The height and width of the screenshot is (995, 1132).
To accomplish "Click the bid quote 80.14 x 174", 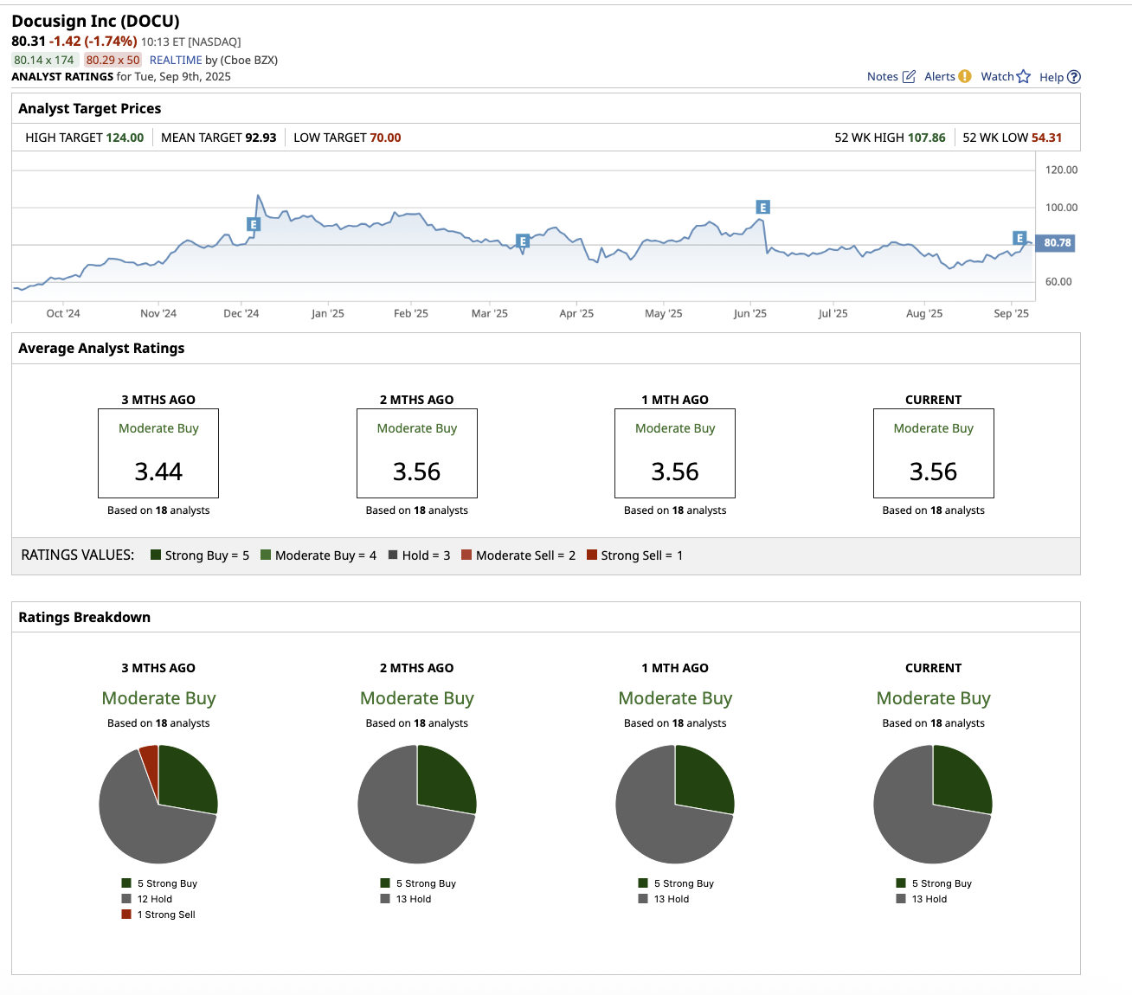I will [x=44, y=60].
